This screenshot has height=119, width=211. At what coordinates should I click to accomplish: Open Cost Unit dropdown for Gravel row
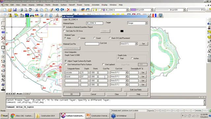126,77
